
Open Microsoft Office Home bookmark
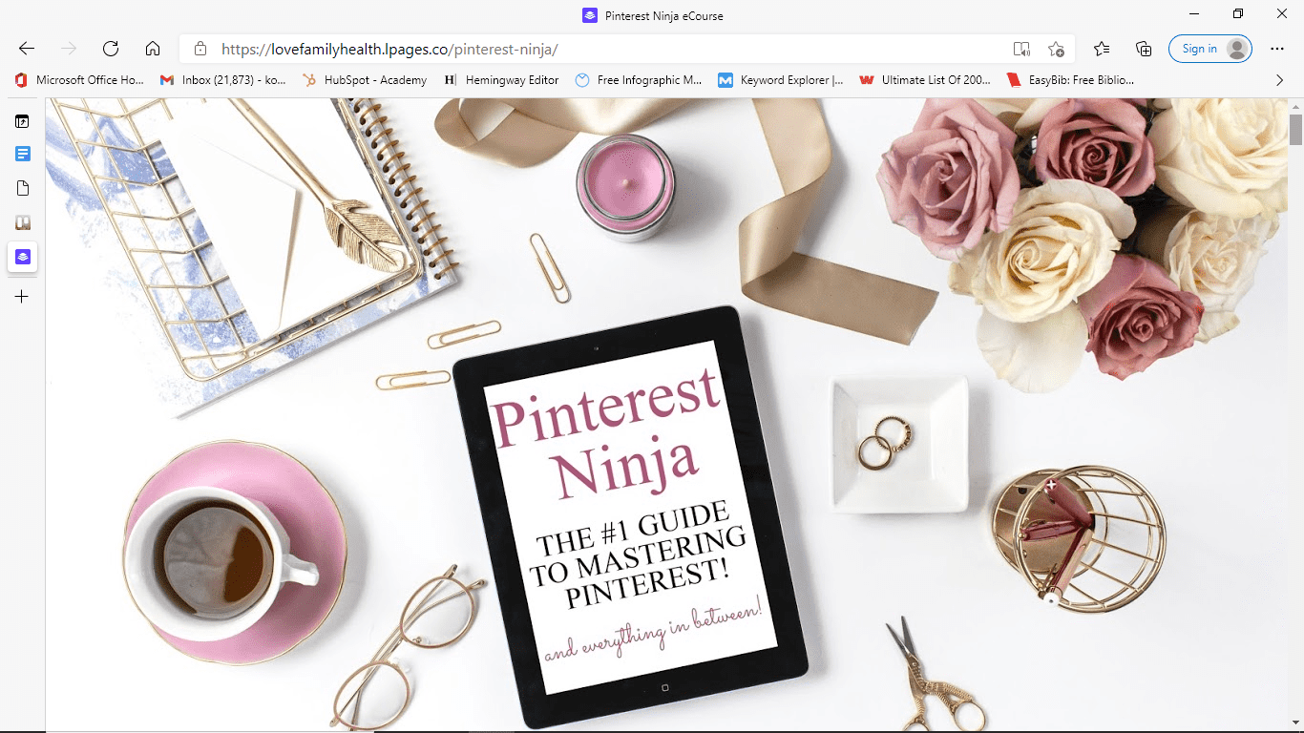[x=79, y=80]
